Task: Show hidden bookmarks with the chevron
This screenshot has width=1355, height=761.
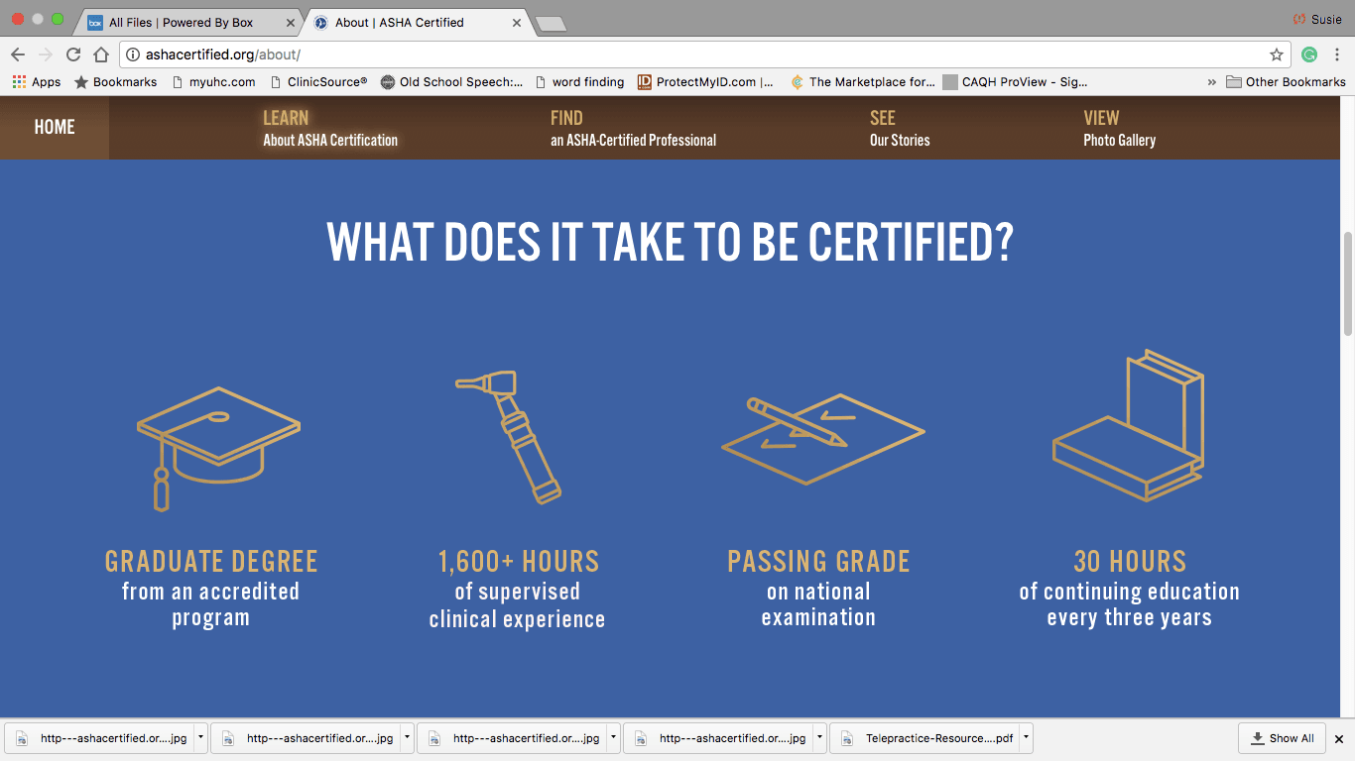Action: pos(1212,82)
